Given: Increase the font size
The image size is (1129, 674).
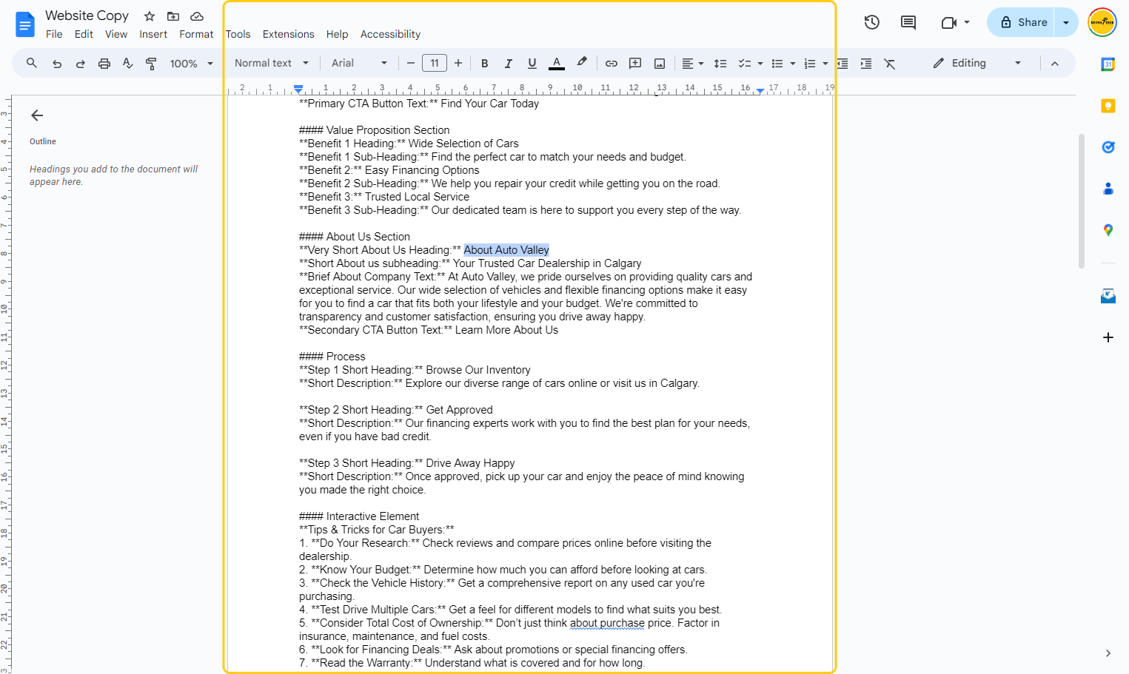Looking at the screenshot, I should (458, 64).
